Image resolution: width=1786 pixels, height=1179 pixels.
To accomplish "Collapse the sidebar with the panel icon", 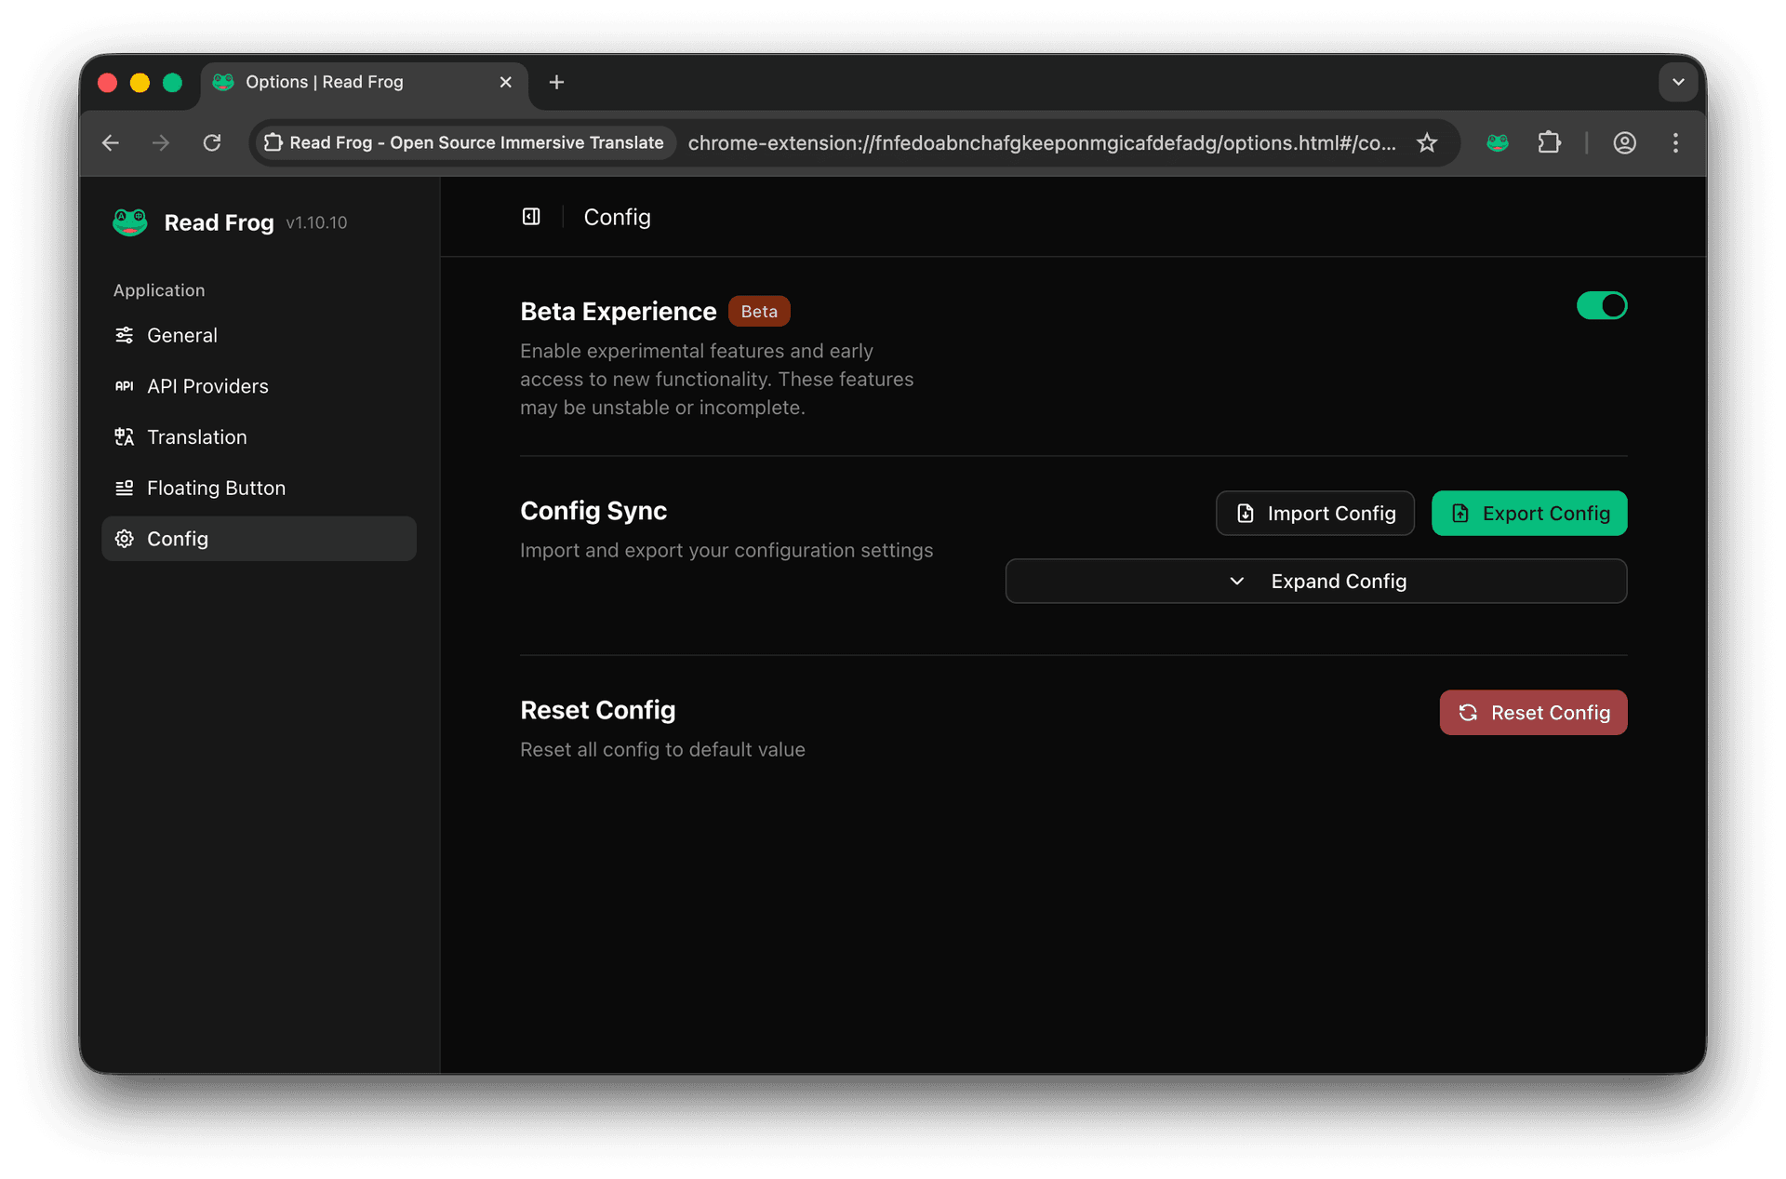I will coord(530,216).
